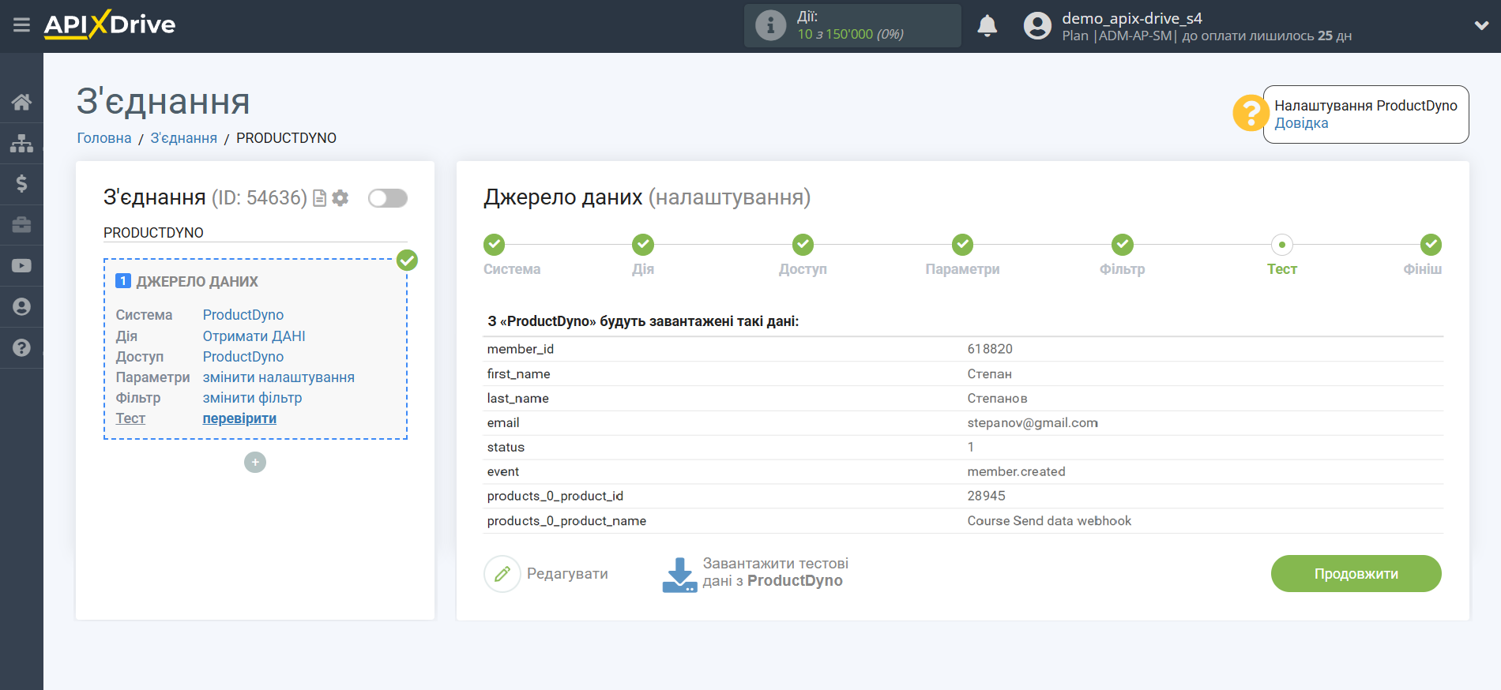
Task: Click the PRODUCTDYNO connection name field
Action: [255, 233]
